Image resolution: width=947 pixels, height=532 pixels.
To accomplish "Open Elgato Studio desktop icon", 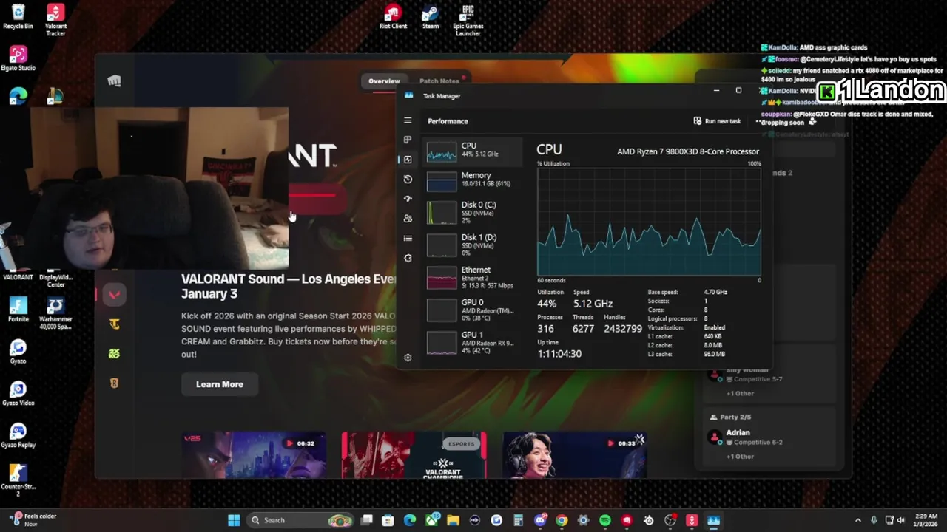I will pyautogui.click(x=18, y=59).
